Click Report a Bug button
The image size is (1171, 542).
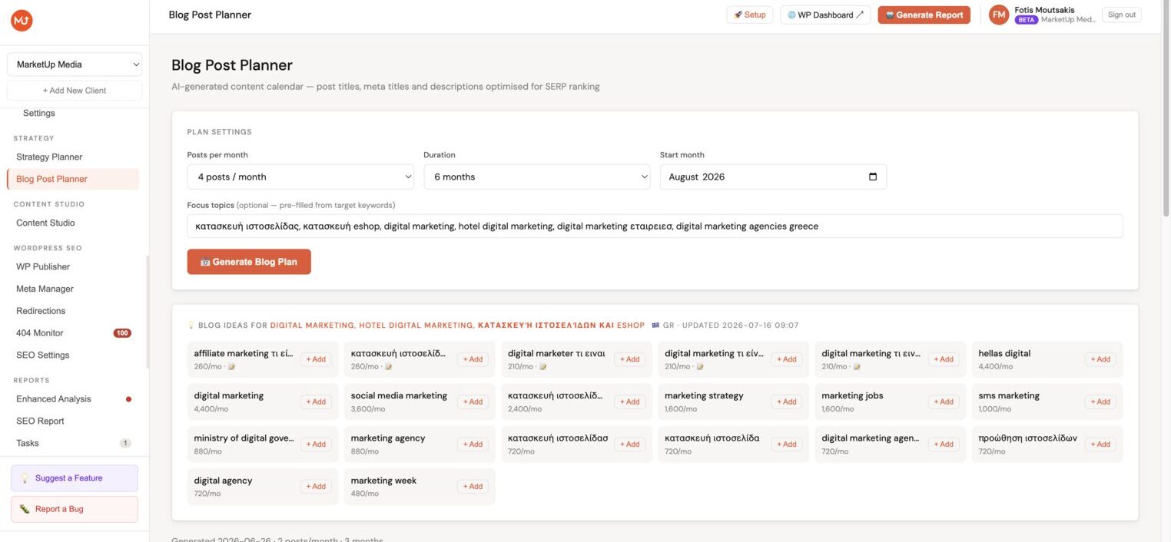(x=75, y=509)
